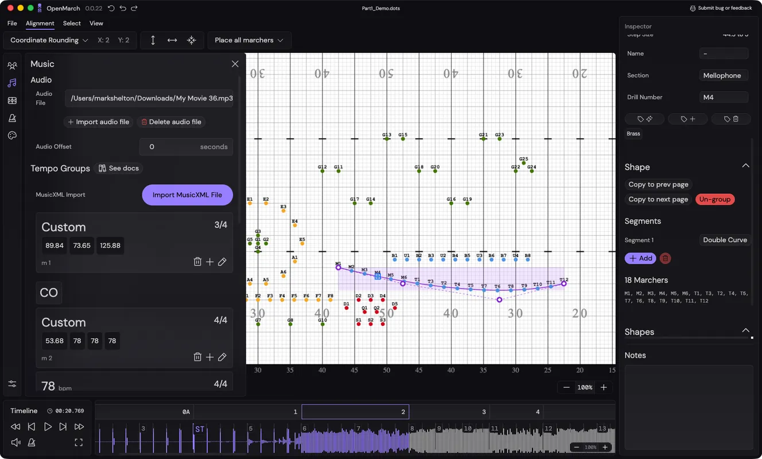Screen dimensions: 762x459
Task: Add a measure to m 1 tempo group
Action: tap(210, 262)
